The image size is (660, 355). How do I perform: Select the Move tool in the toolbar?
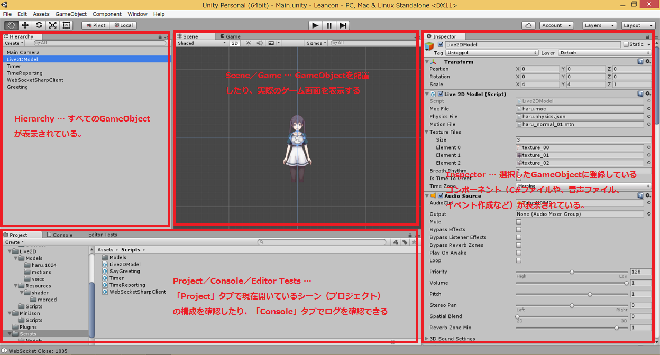click(x=25, y=25)
